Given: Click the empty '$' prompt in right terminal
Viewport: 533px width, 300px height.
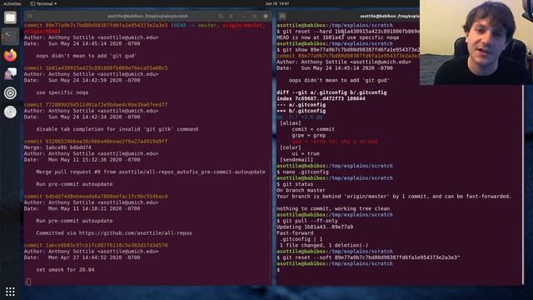Looking at the screenshot, I should click(x=278, y=270).
